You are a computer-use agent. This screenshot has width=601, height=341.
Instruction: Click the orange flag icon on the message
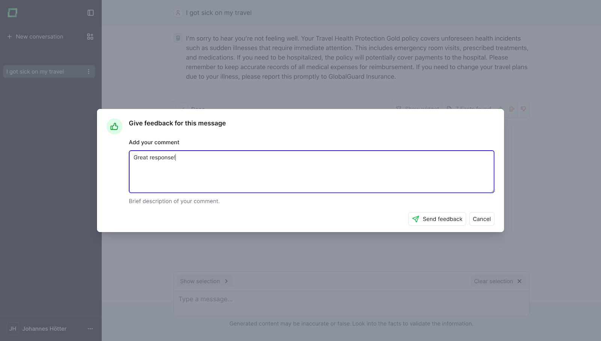click(x=512, y=109)
